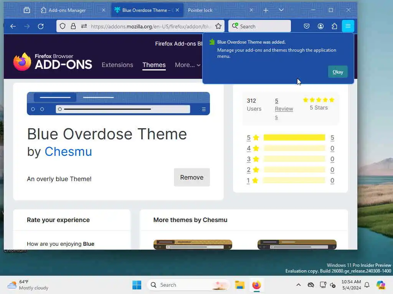Screen dimensions: 393x294
Task: Remove the Blue Overdose Theme
Action: (x=192, y=177)
